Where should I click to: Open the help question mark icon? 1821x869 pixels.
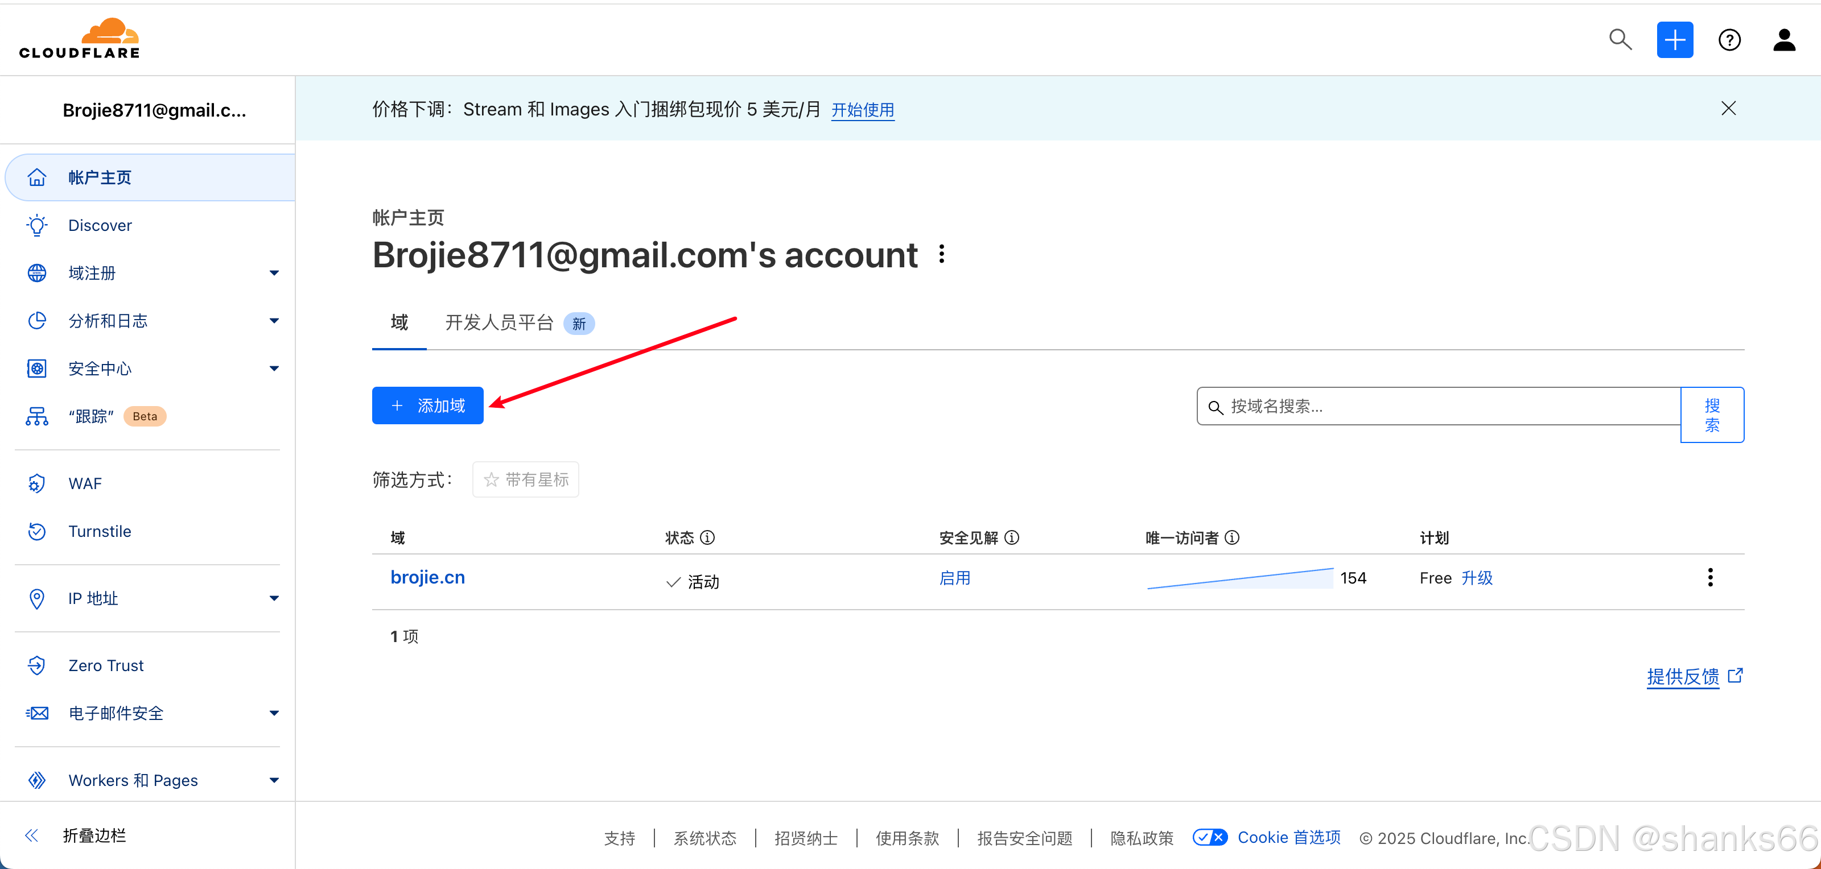[1729, 40]
